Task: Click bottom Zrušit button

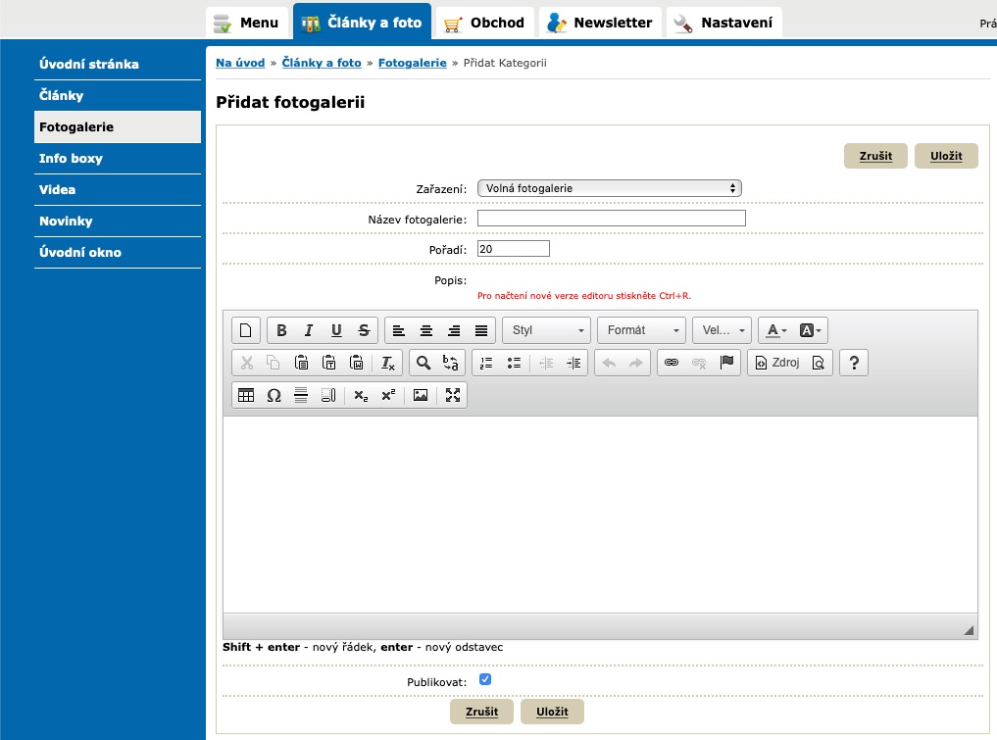Action: pyautogui.click(x=481, y=712)
